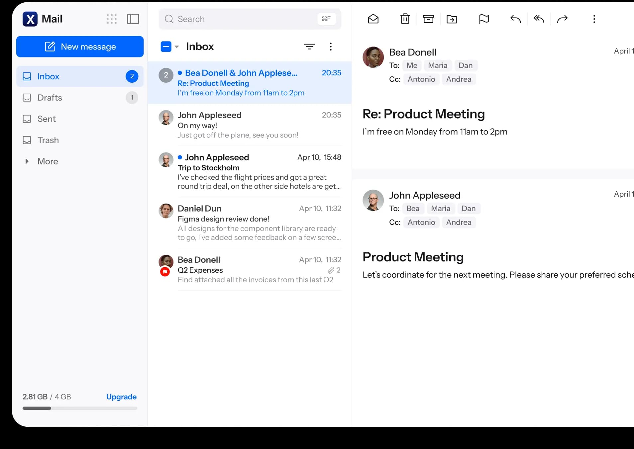This screenshot has width=634, height=449.
Task: Click Dan chip in Bea Donell's message
Action: tap(466, 65)
